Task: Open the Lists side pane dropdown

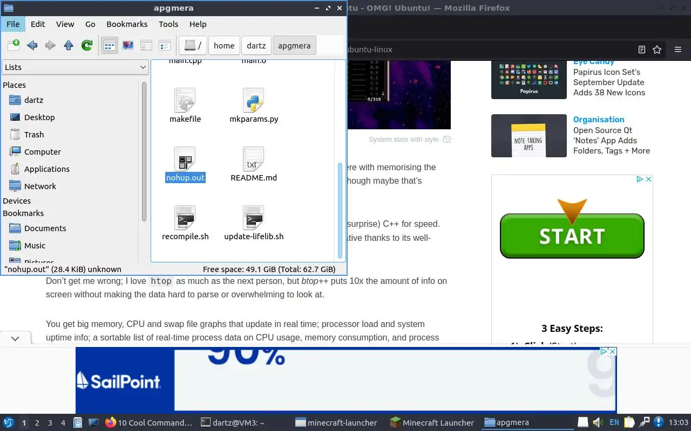Action: click(75, 67)
